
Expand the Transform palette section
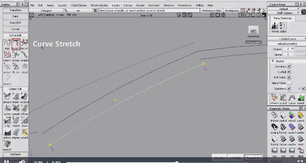[15, 10]
